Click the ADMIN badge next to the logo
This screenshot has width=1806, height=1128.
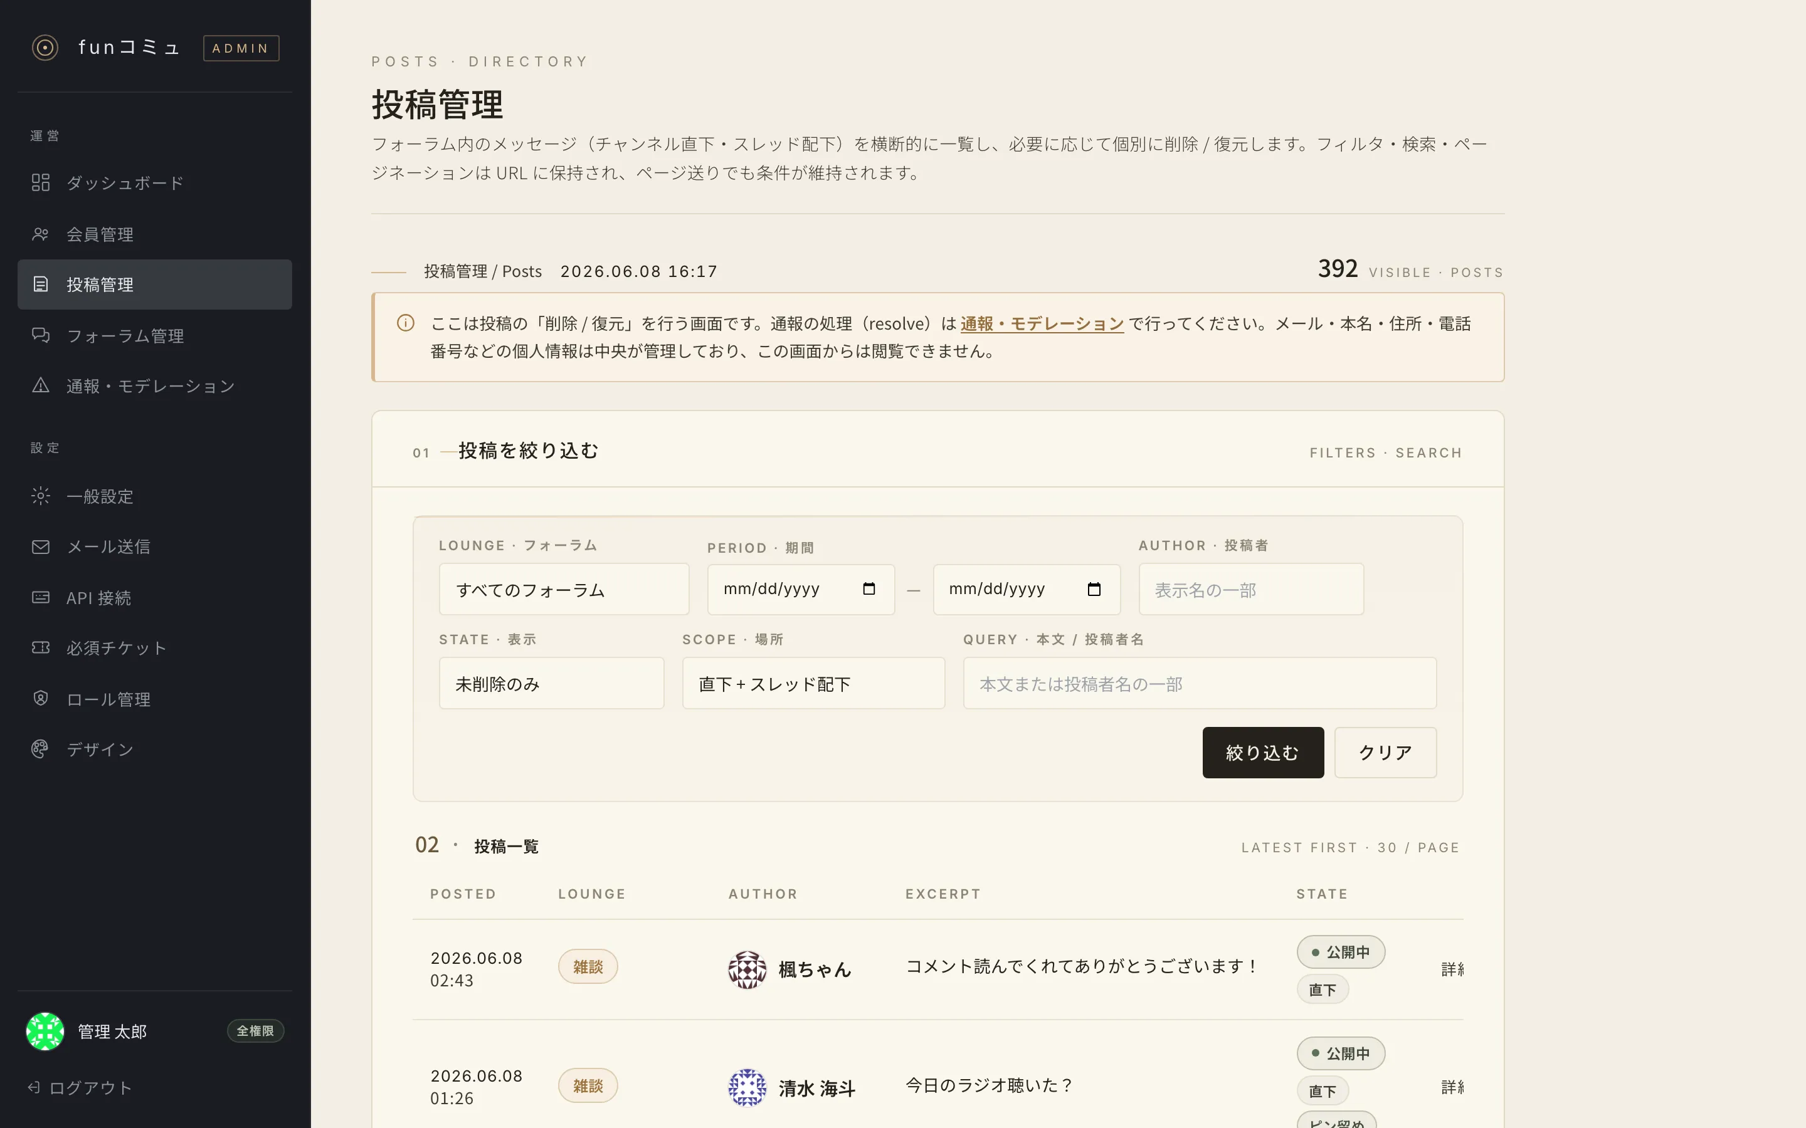241,48
